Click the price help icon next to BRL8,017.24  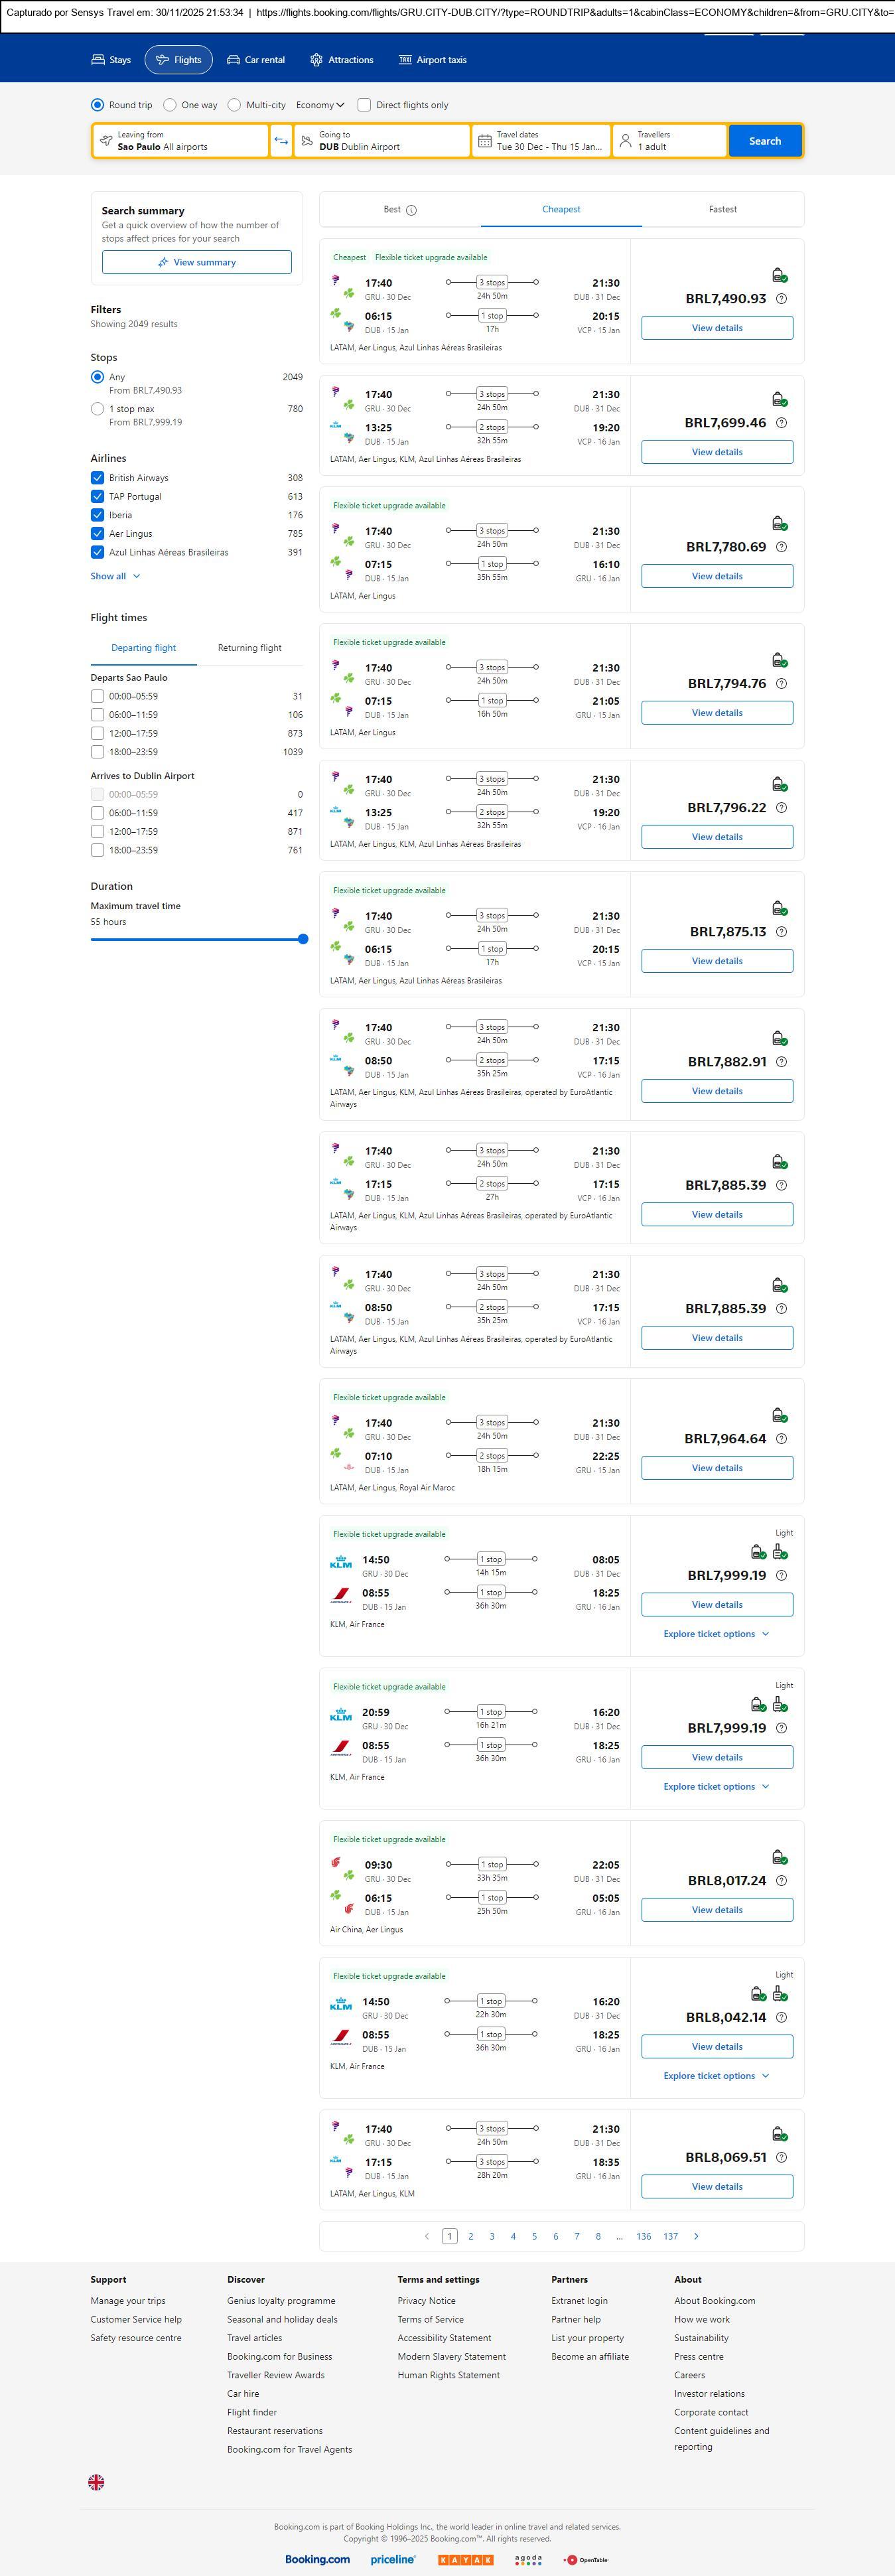pos(781,1881)
